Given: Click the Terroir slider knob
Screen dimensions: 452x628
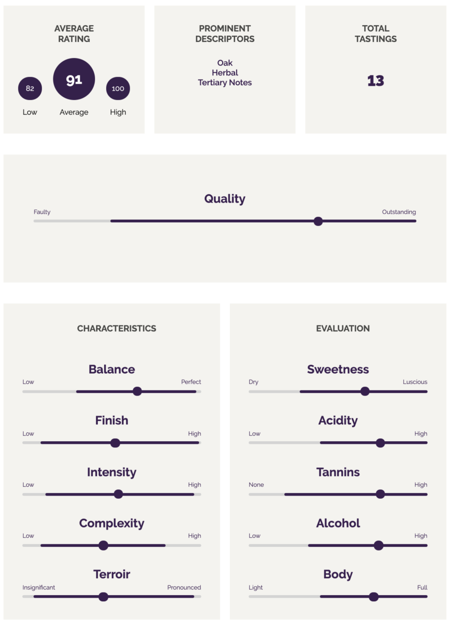Looking at the screenshot, I should click(x=103, y=597).
